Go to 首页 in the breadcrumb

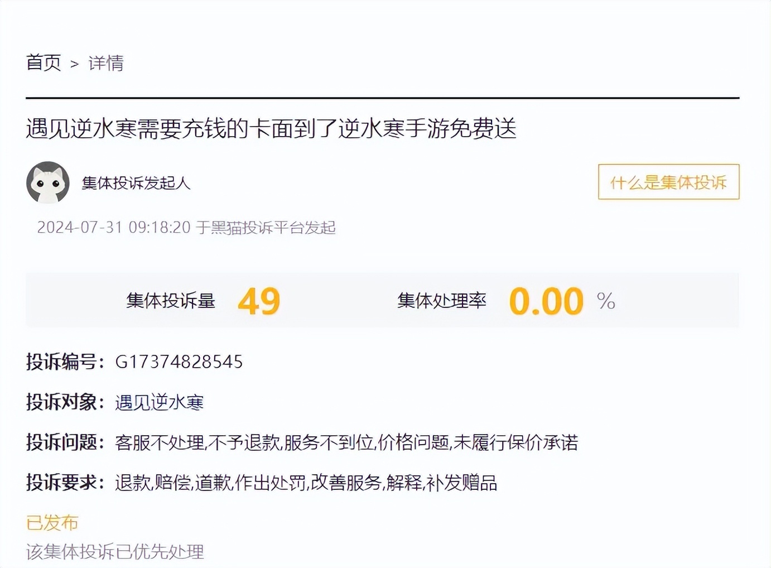point(44,62)
